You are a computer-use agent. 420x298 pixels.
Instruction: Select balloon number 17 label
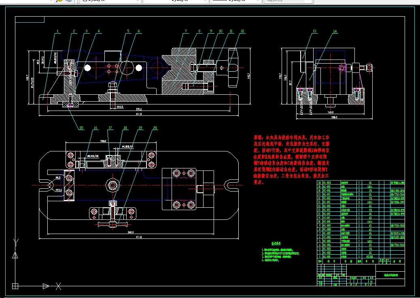point(110,128)
